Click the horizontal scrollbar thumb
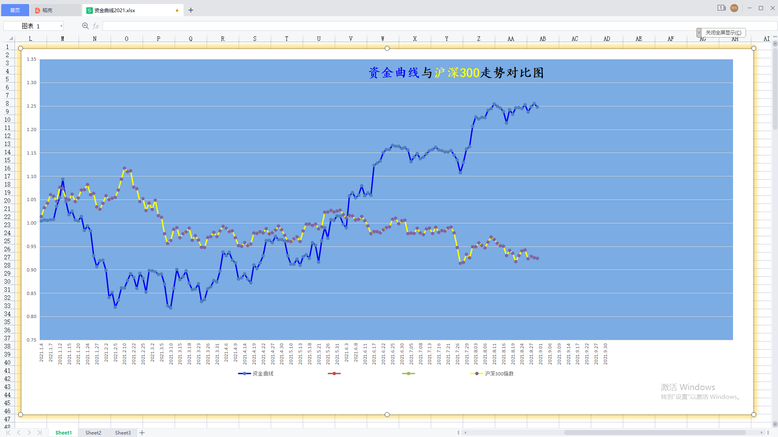 [x=654, y=433]
